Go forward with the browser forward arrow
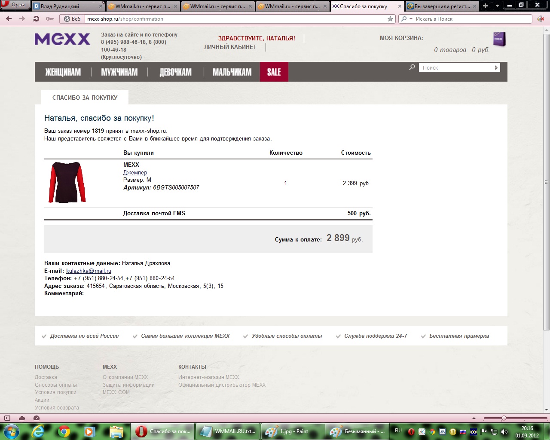Viewport: 550px width, 440px height. (x=22, y=19)
